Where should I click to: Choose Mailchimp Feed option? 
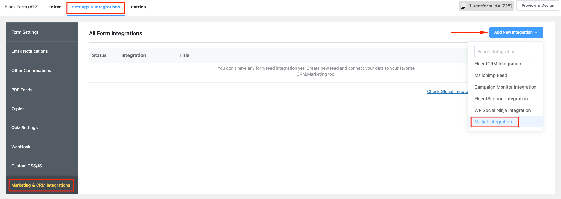491,76
